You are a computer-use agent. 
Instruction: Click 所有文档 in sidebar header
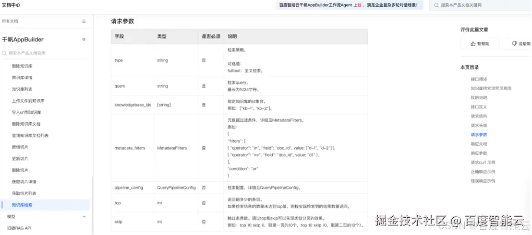point(10,21)
